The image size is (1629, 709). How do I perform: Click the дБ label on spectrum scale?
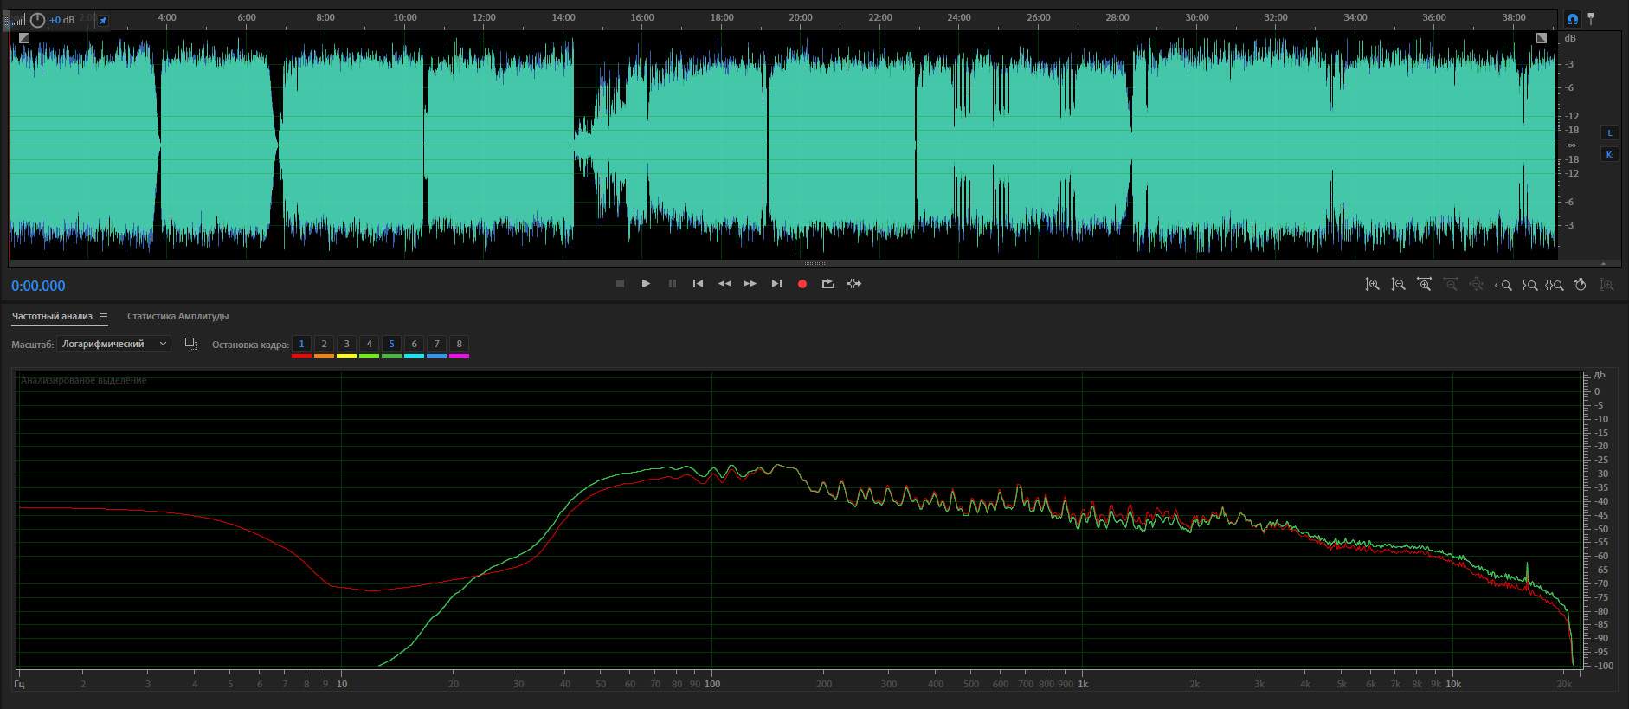click(x=1600, y=375)
